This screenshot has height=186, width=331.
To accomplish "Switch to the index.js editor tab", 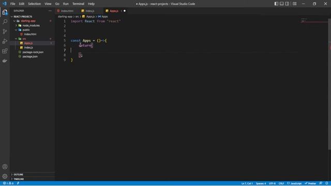I will click(90, 11).
